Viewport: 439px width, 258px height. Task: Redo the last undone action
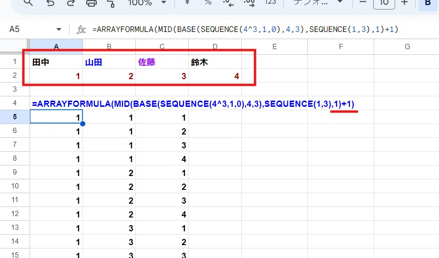71,3
